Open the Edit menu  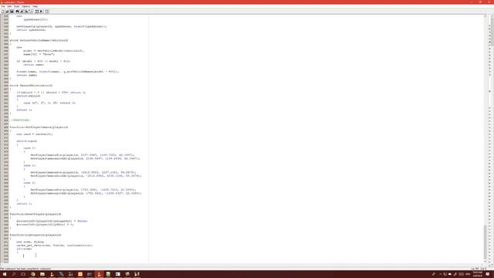[x=9, y=6]
